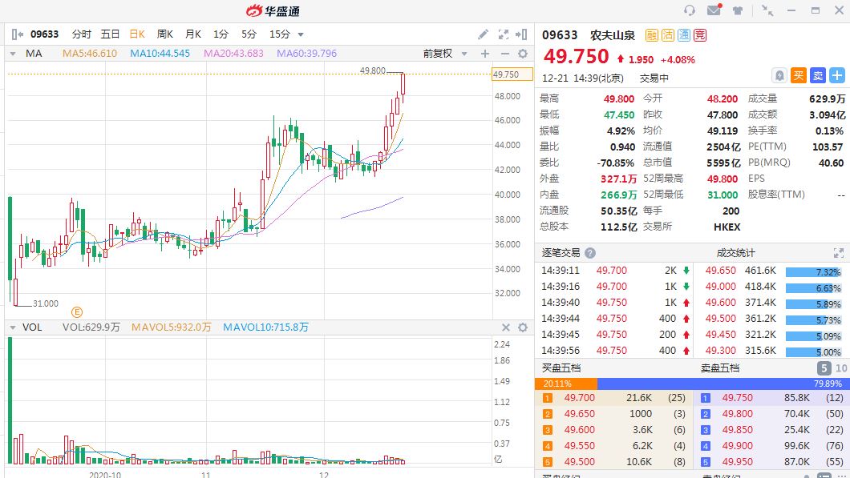The image size is (850, 478).
Task: Click MA60:39.796 indicator label
Action: (x=307, y=54)
